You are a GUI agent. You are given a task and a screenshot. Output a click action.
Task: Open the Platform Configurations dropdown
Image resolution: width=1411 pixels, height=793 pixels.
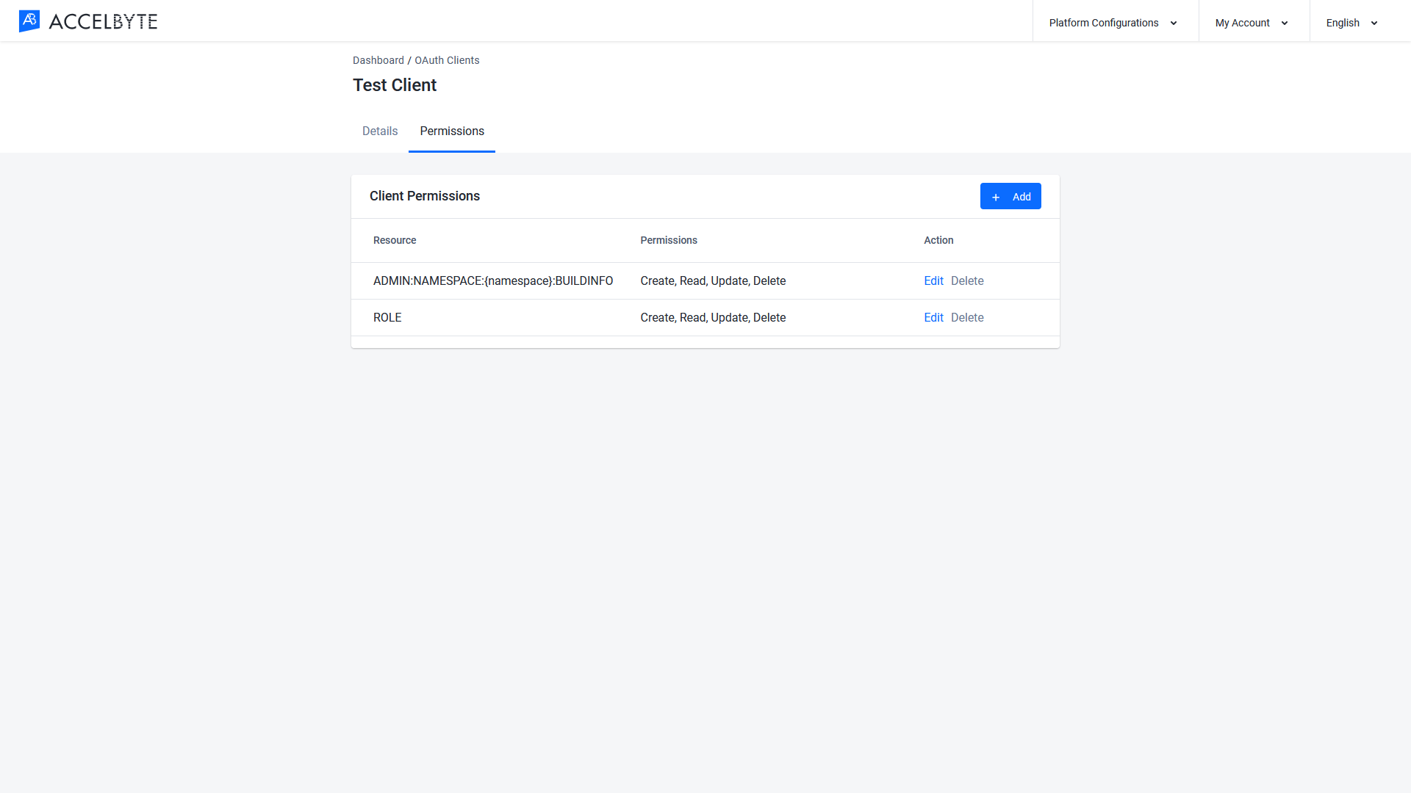(1113, 23)
